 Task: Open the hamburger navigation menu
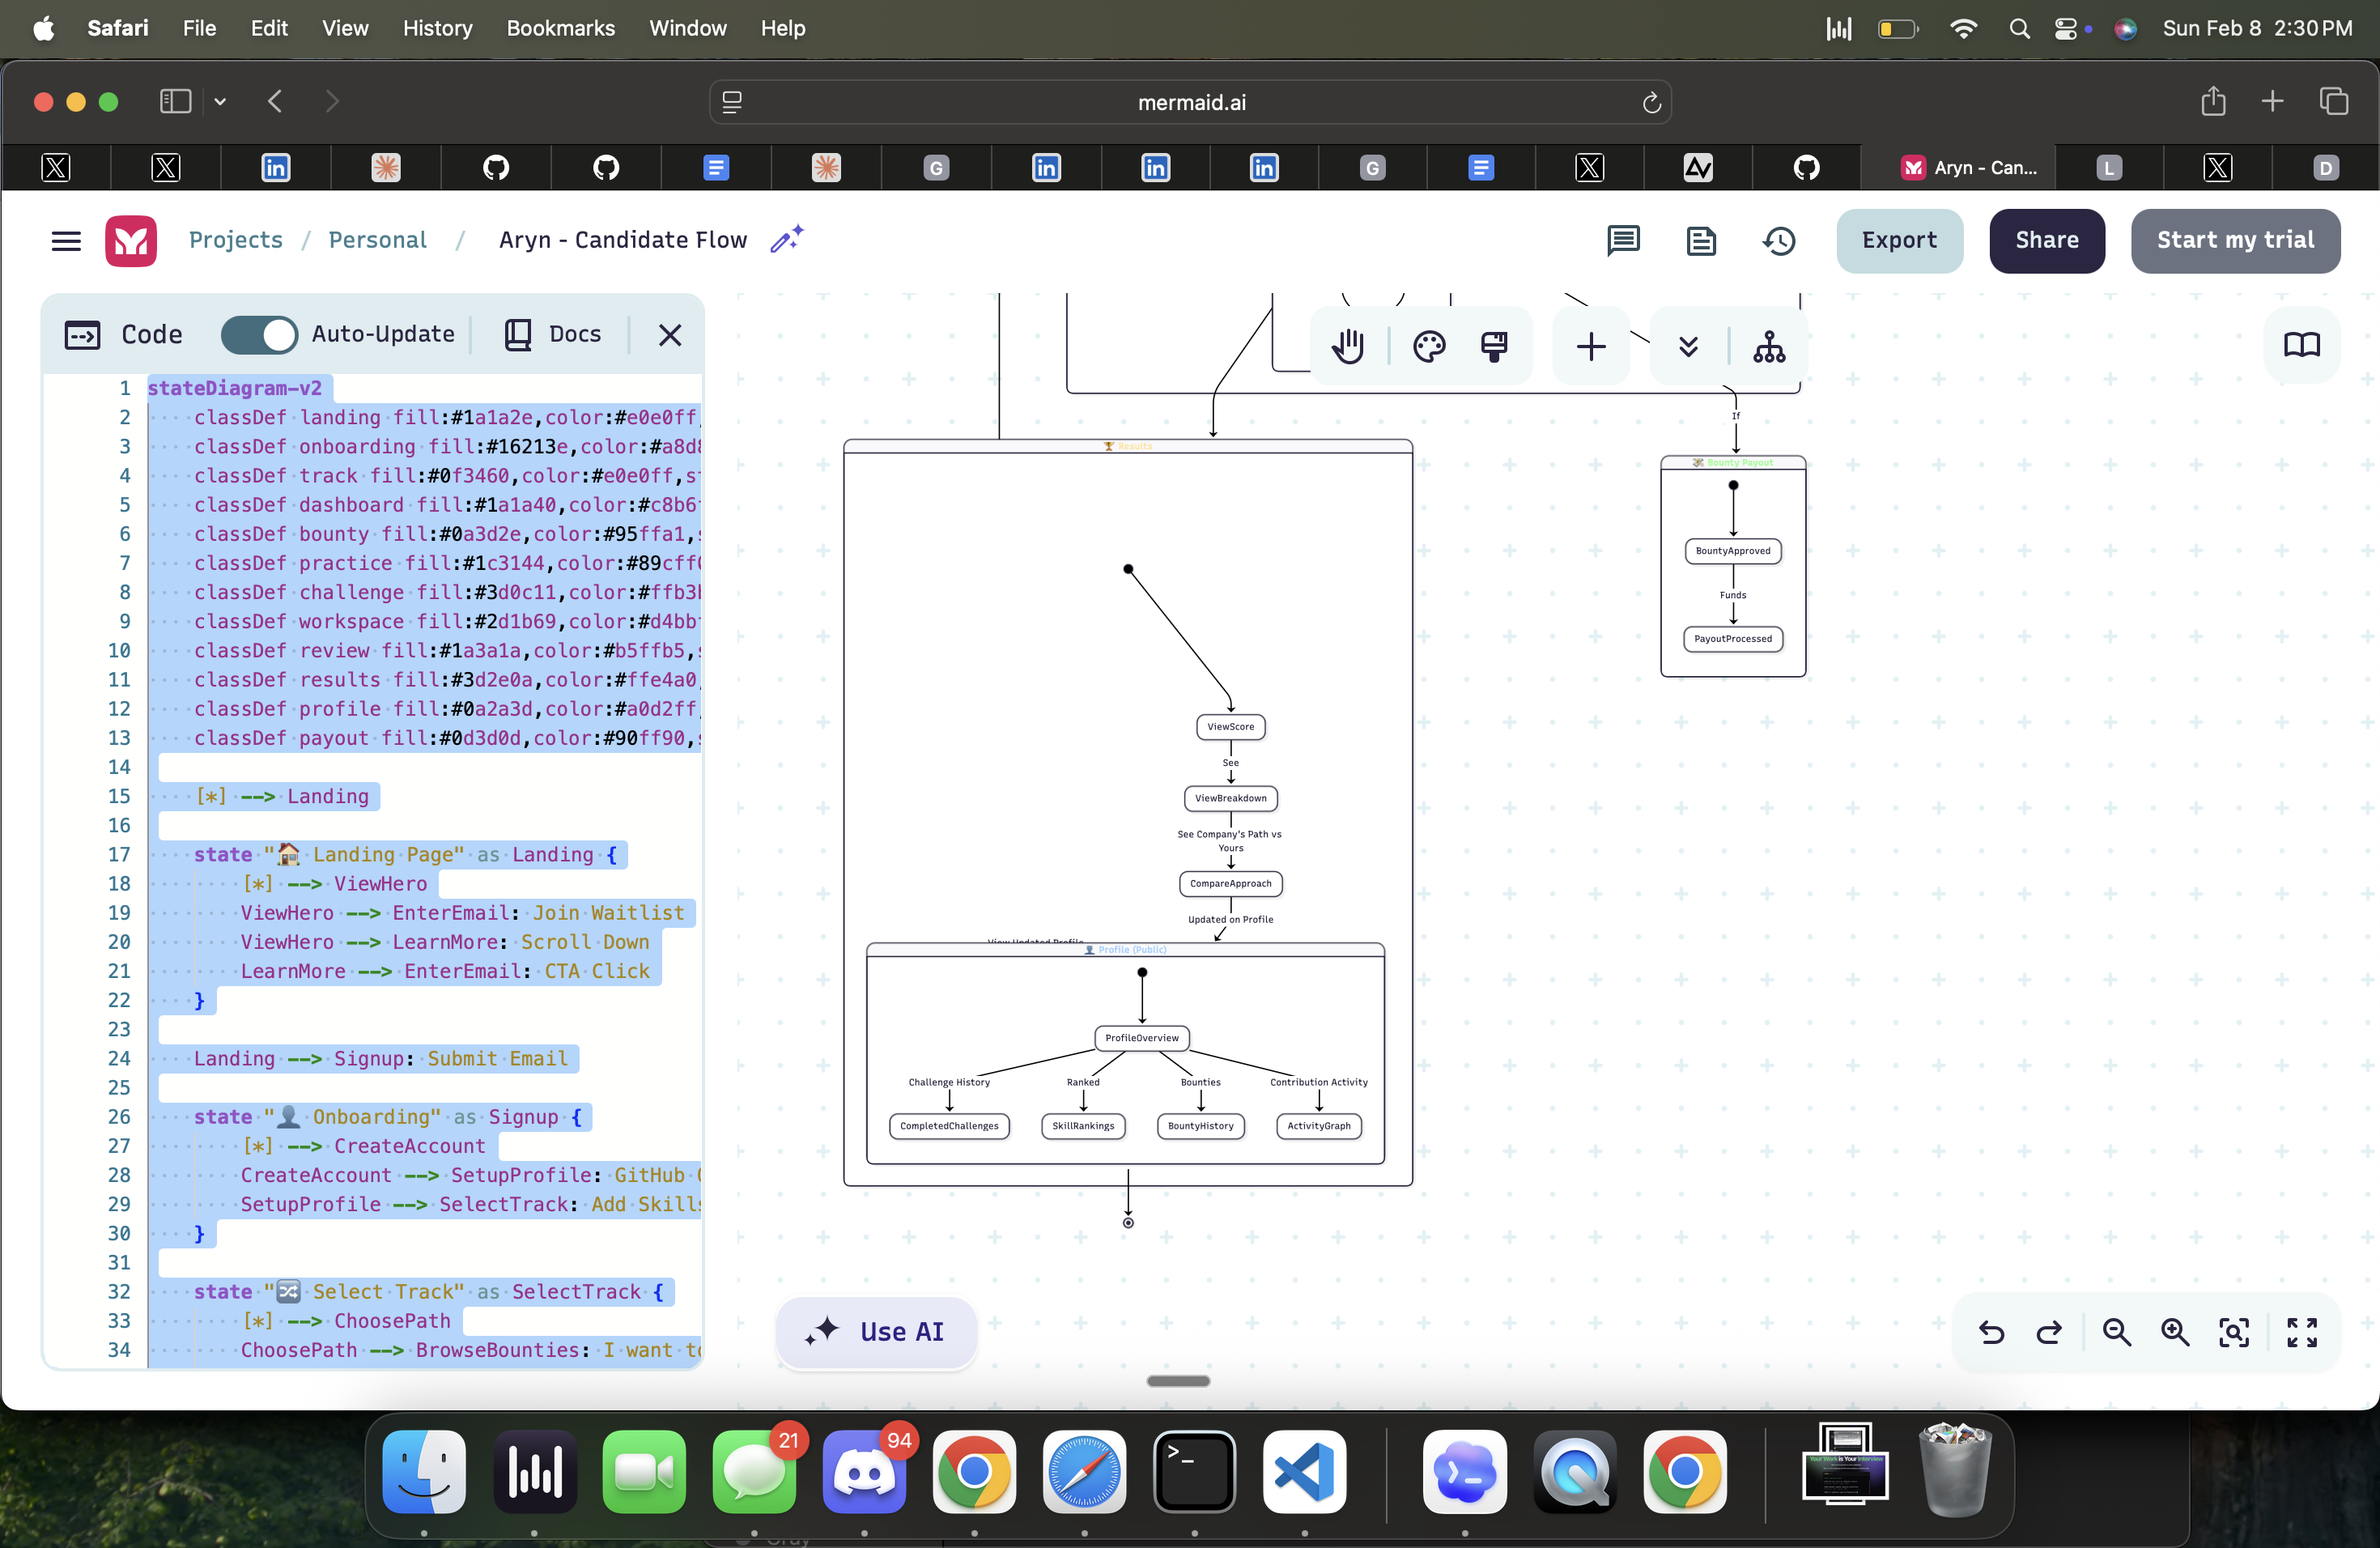pyautogui.click(x=66, y=241)
